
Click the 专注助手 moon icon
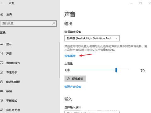[2, 72]
